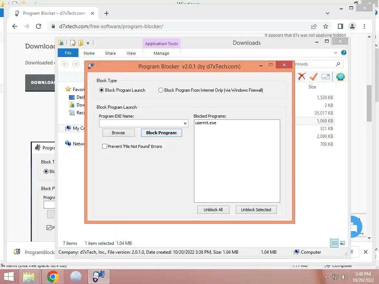This screenshot has height=284, width=379.
Task: Select Network in Explorer navigation pane
Action: coord(75,143)
